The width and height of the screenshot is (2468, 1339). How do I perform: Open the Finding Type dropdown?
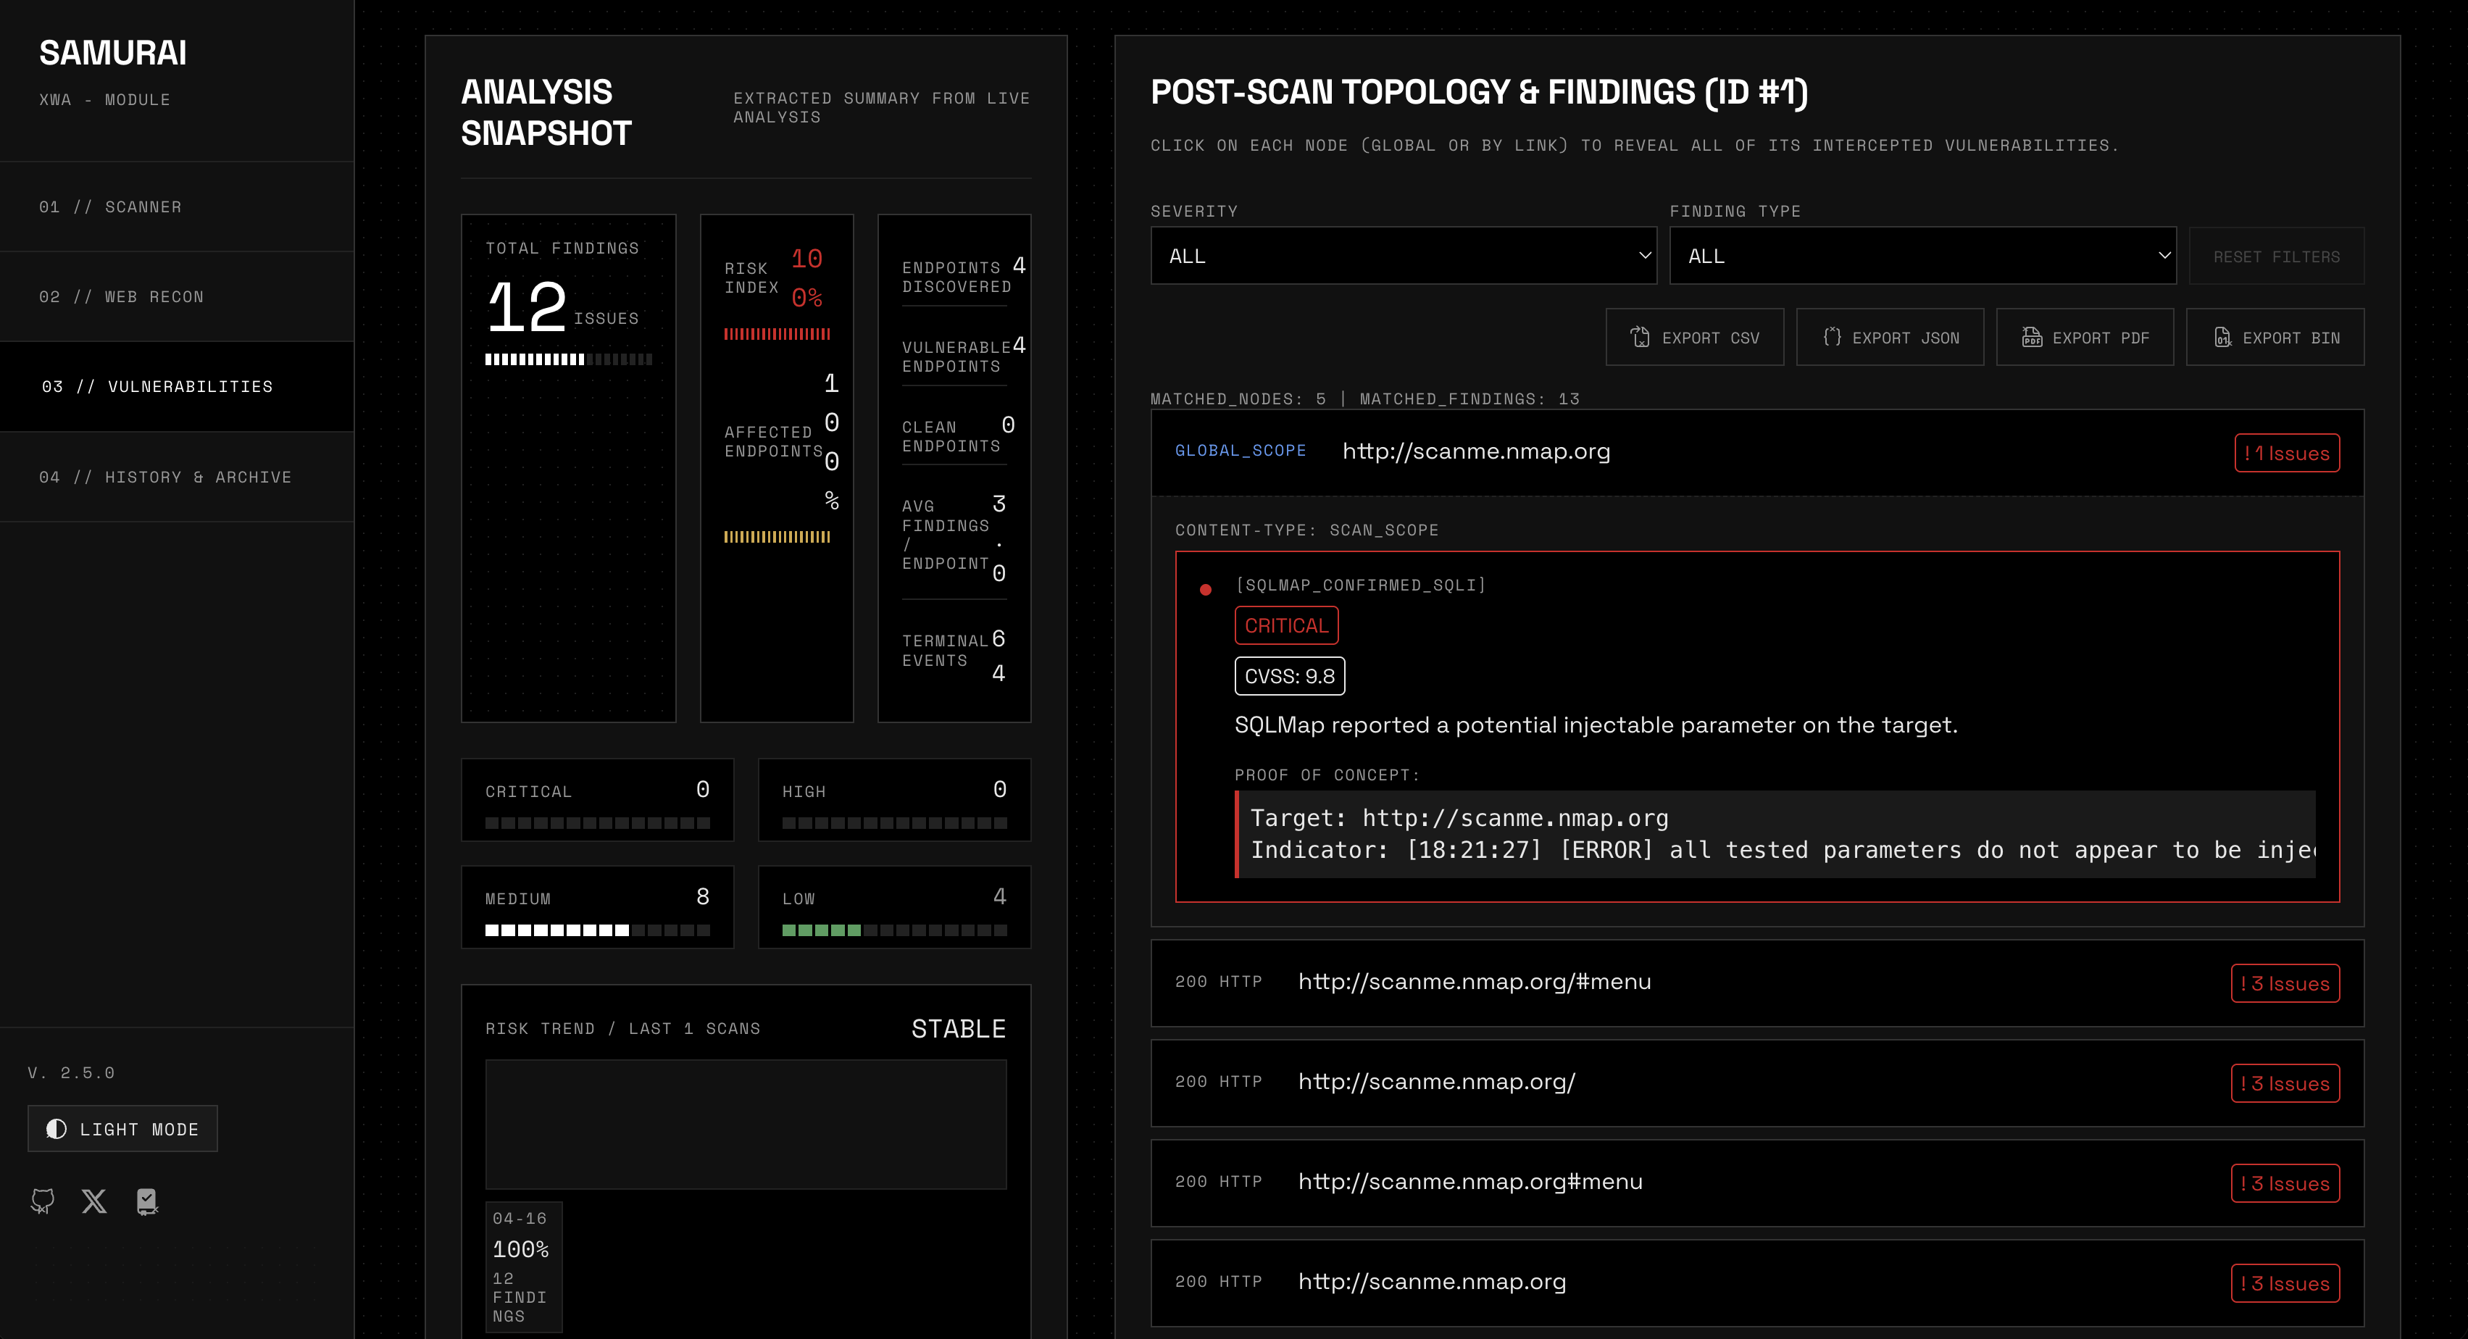(x=1923, y=256)
